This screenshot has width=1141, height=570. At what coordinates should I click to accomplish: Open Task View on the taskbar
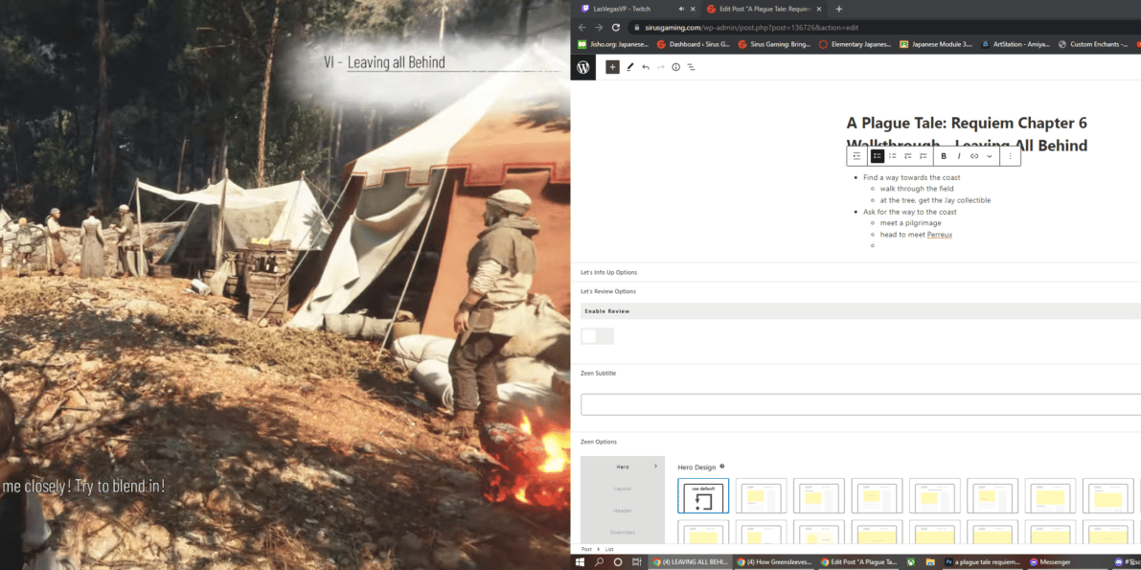637,562
